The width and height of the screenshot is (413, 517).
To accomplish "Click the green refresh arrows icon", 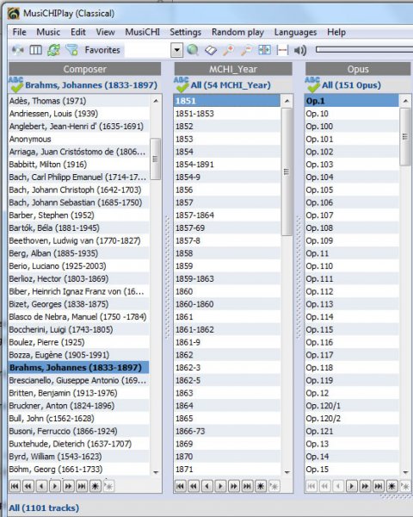I will [53, 50].
